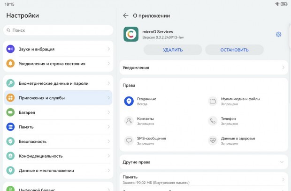
Task: Click the УДАЛИТЬ button
Action: click(x=173, y=50)
